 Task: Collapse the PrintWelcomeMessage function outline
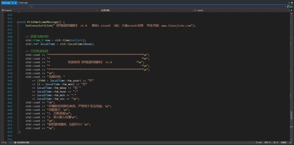click(17, 22)
